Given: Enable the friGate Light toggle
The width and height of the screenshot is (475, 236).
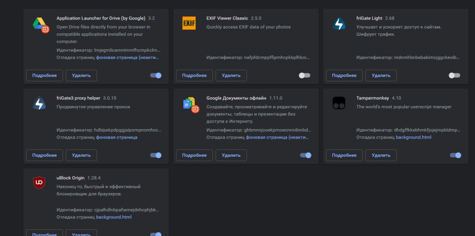Looking at the screenshot, I should pos(454,76).
